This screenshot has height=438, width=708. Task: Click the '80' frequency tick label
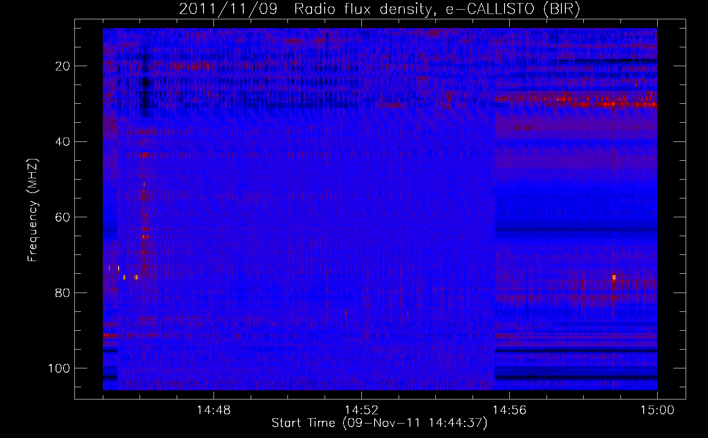tap(63, 293)
